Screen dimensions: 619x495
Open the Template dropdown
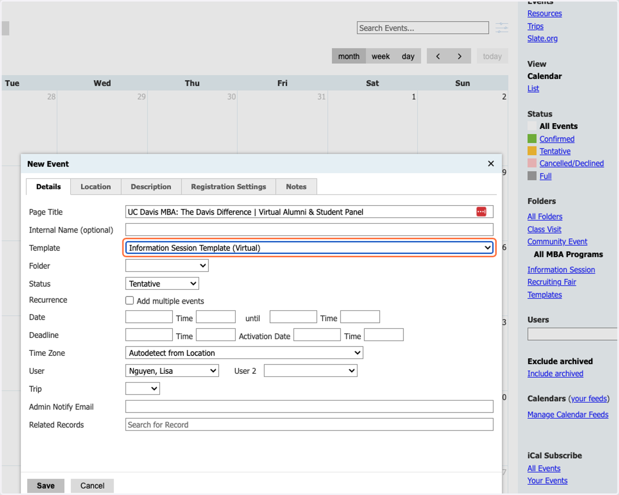309,248
